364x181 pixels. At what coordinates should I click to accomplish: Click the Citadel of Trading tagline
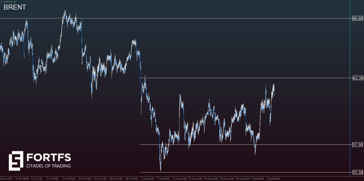click(x=49, y=166)
